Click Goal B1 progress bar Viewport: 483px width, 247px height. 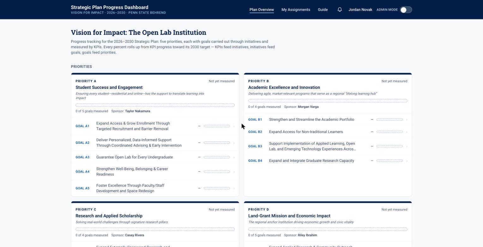coord(390,119)
